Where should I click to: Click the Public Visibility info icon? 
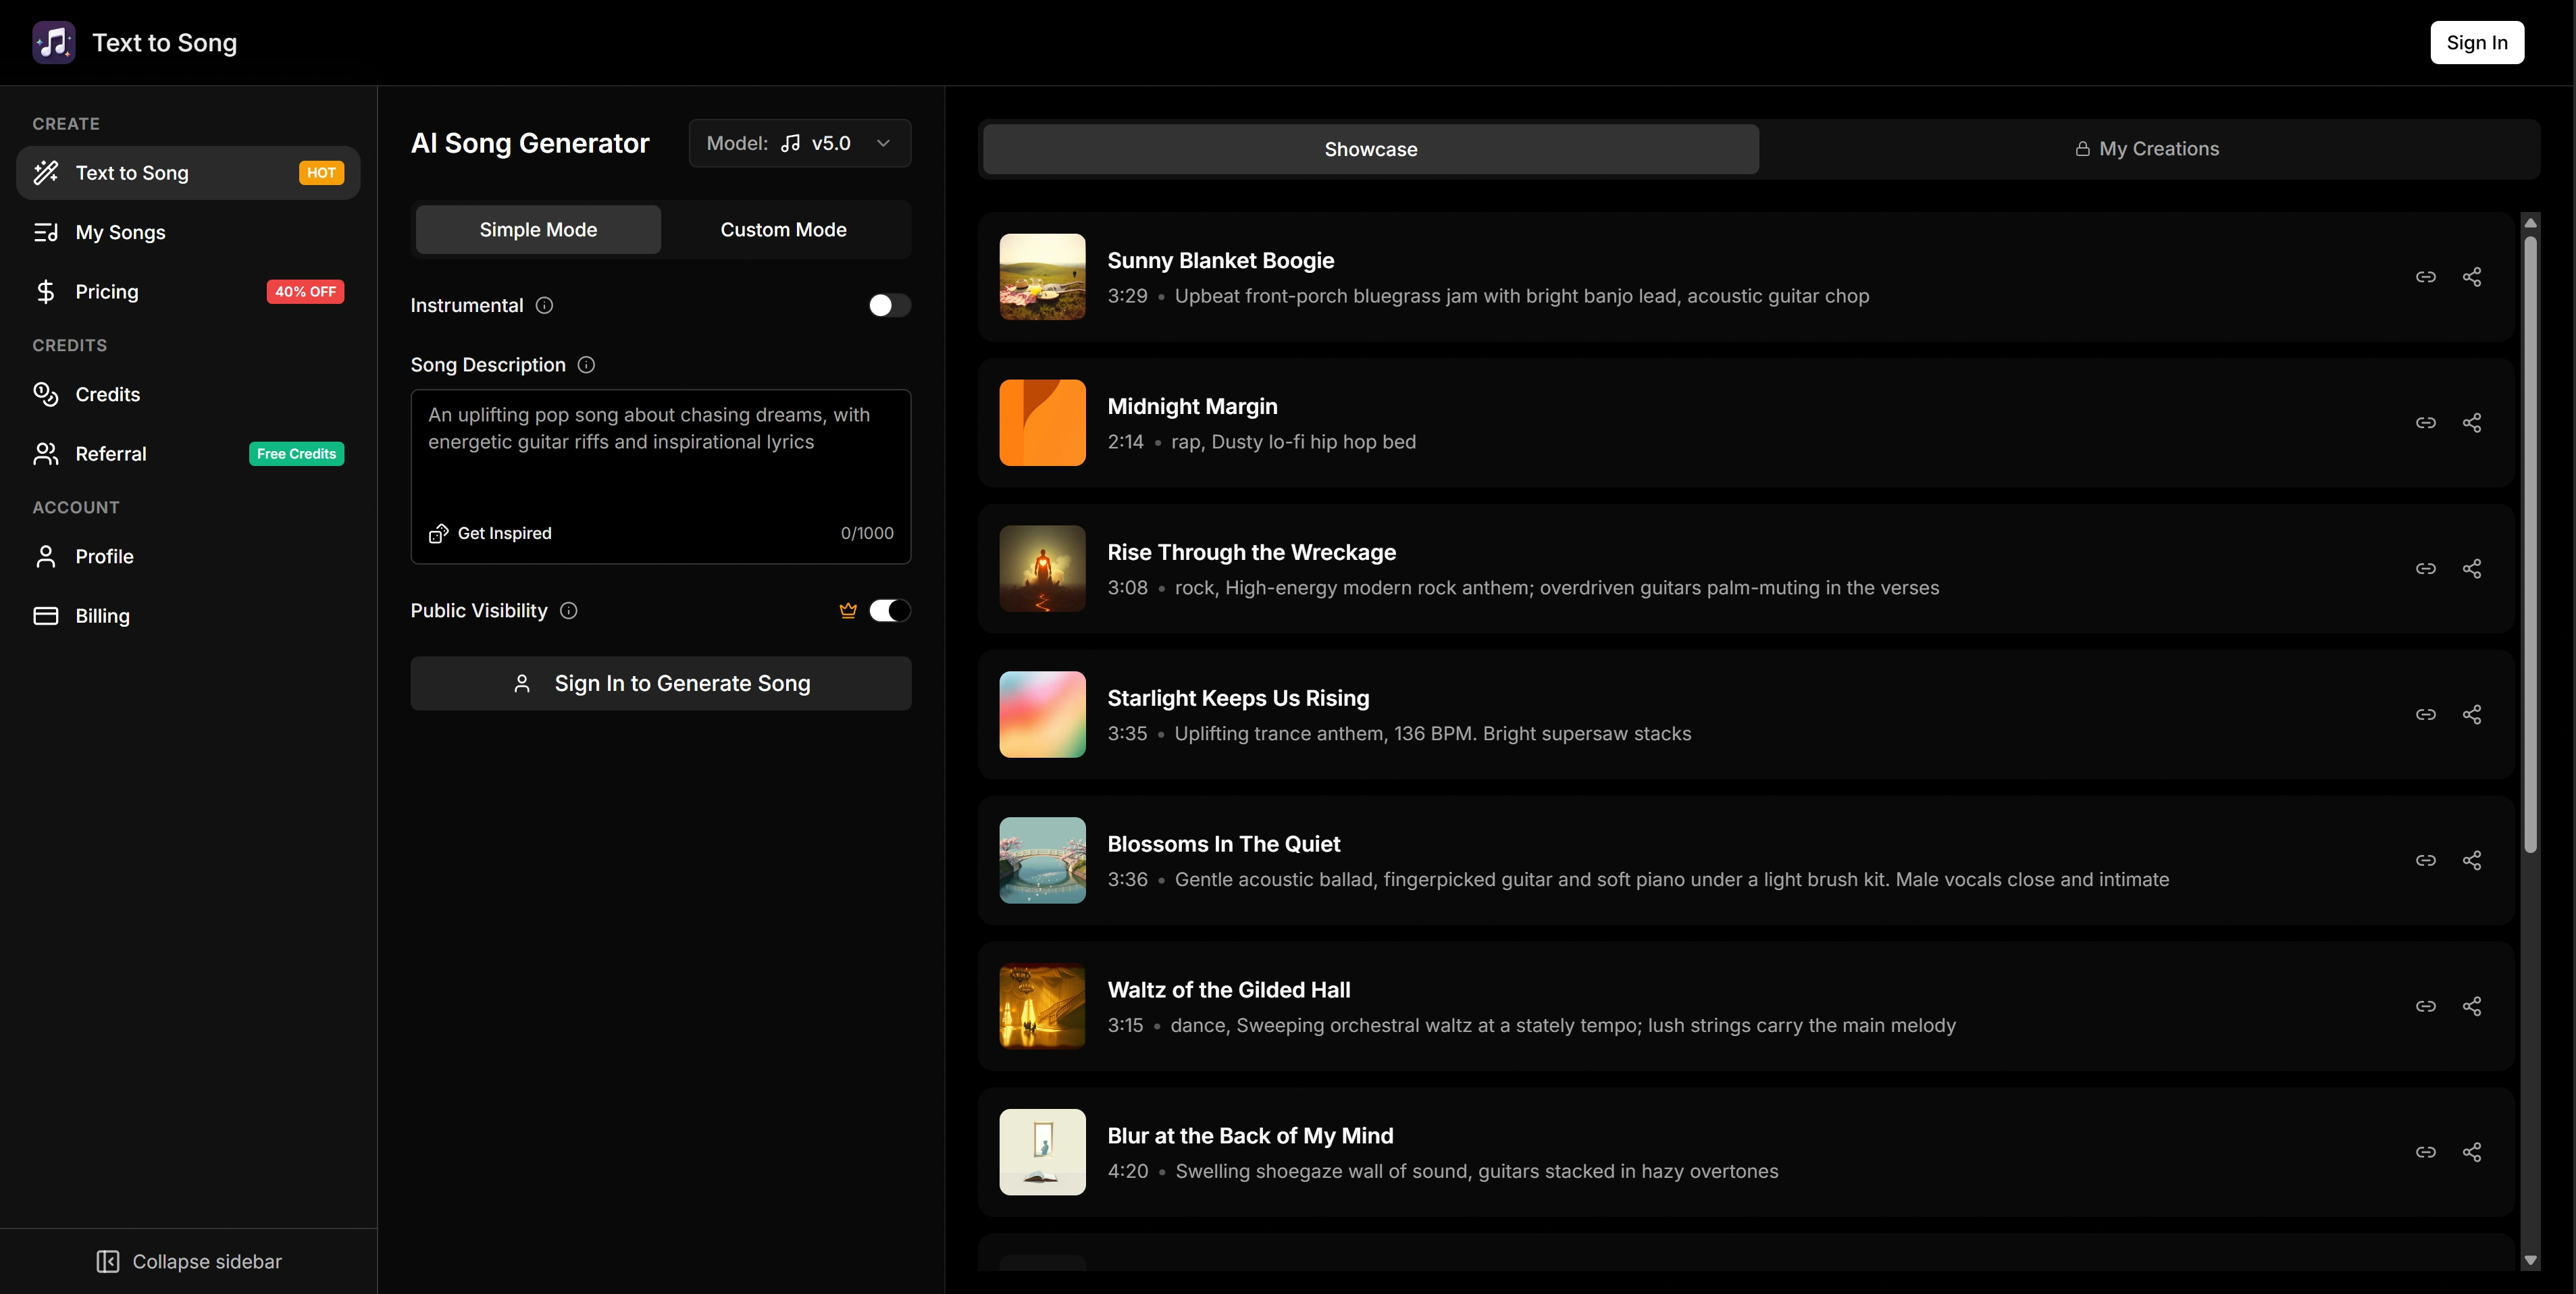click(568, 610)
